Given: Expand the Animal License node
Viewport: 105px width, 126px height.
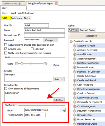Looking at the screenshot, I should coord(75,54).
